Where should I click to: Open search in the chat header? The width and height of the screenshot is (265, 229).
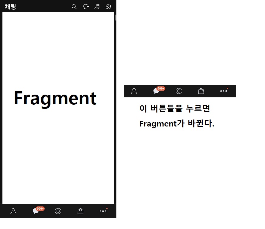(x=74, y=7)
